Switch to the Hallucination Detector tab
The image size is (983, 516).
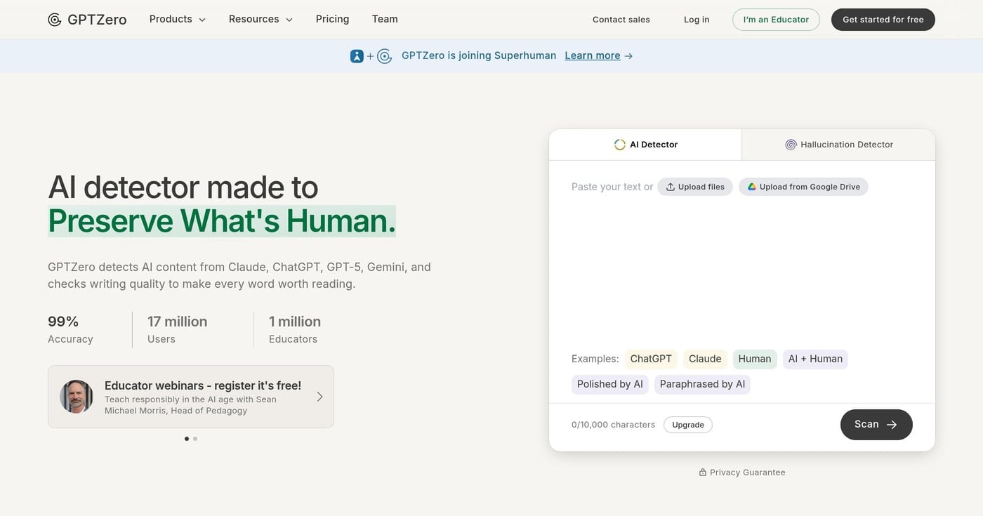pos(838,145)
